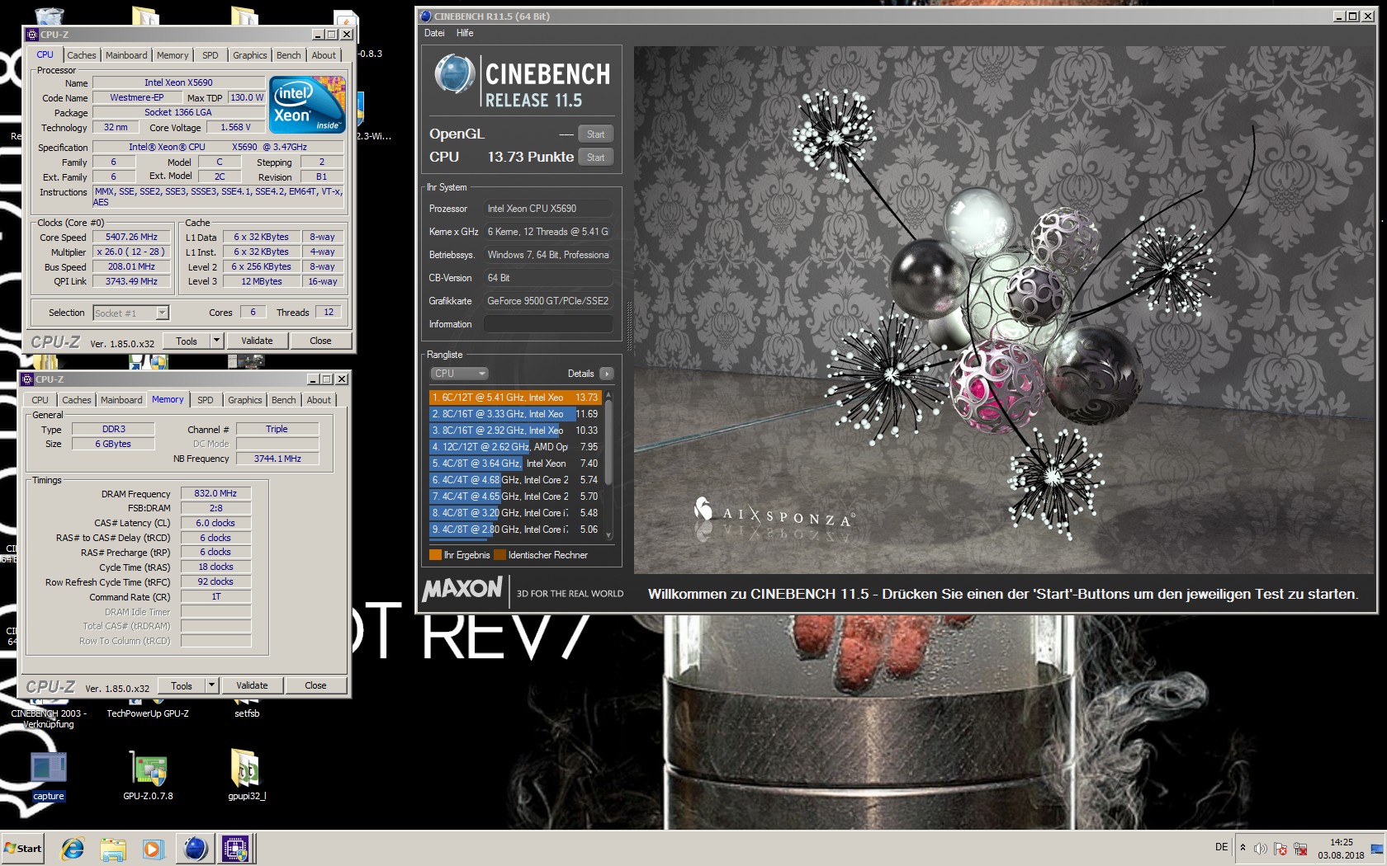The width and height of the screenshot is (1387, 866).
Task: Select the SPD tab in lower CPU-Z window
Action: click(206, 400)
